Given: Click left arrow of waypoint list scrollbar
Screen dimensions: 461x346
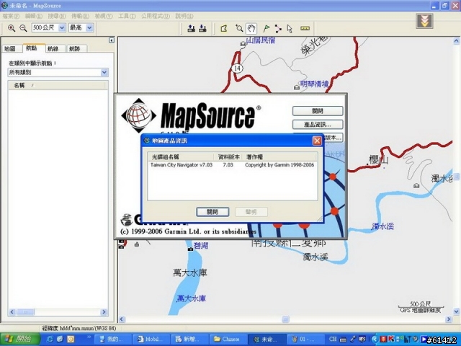Looking at the screenshot, I should (12, 312).
